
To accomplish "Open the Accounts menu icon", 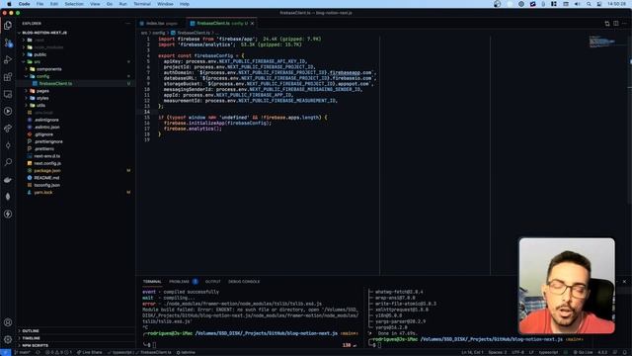I will [x=8, y=322].
